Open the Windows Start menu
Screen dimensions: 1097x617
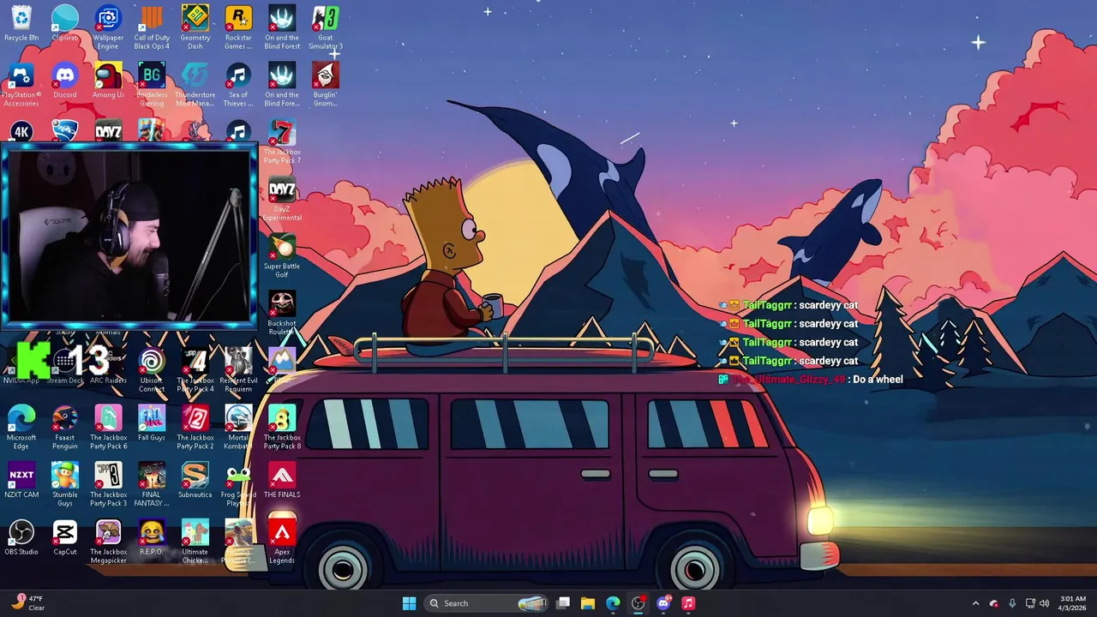click(x=409, y=603)
